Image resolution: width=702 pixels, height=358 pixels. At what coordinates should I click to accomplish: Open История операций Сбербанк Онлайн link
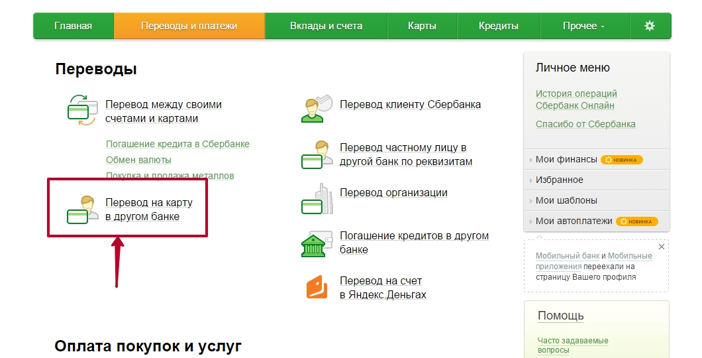(576, 99)
